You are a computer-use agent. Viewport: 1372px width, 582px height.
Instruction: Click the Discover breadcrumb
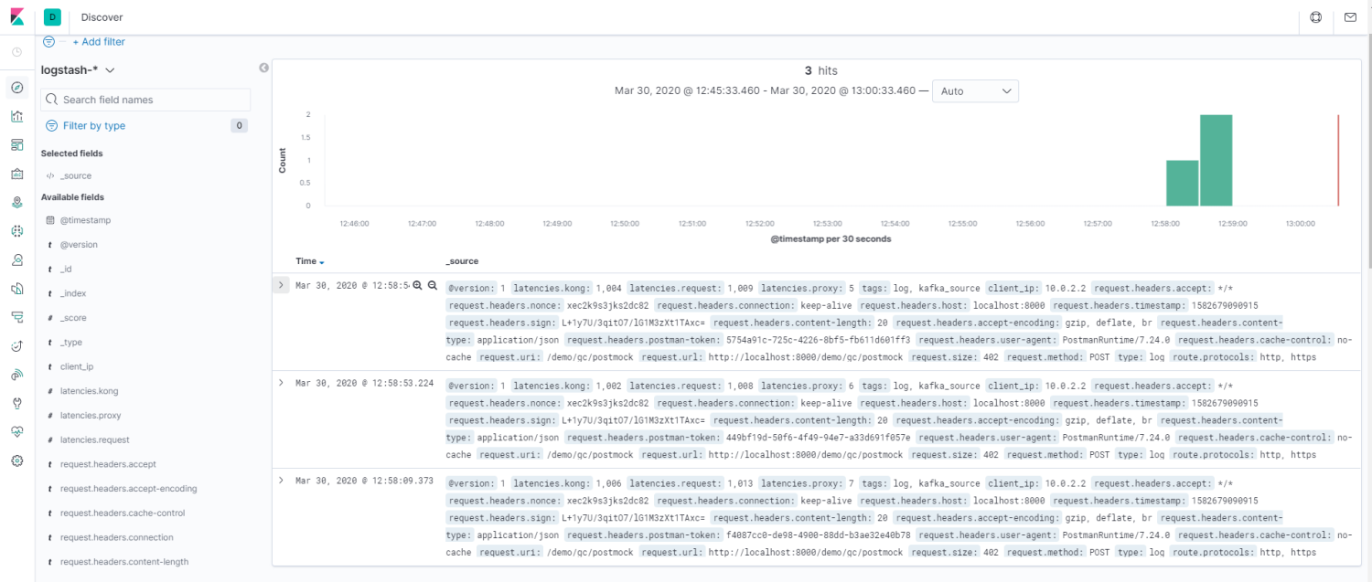tap(102, 17)
